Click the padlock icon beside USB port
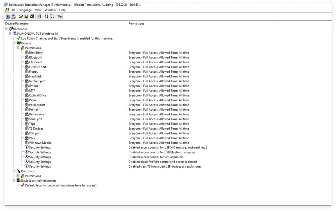The width and height of the screenshot is (336, 211). (27, 133)
